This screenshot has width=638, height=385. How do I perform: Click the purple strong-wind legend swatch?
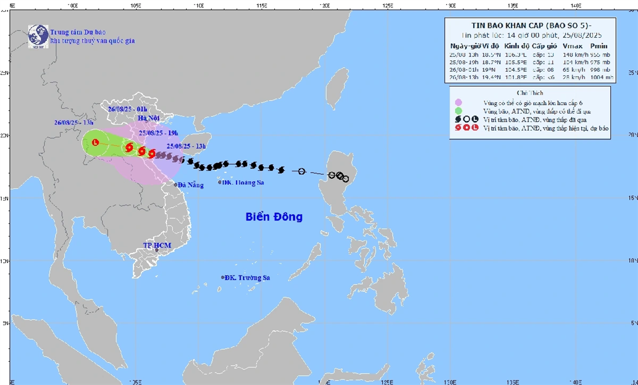(x=459, y=102)
